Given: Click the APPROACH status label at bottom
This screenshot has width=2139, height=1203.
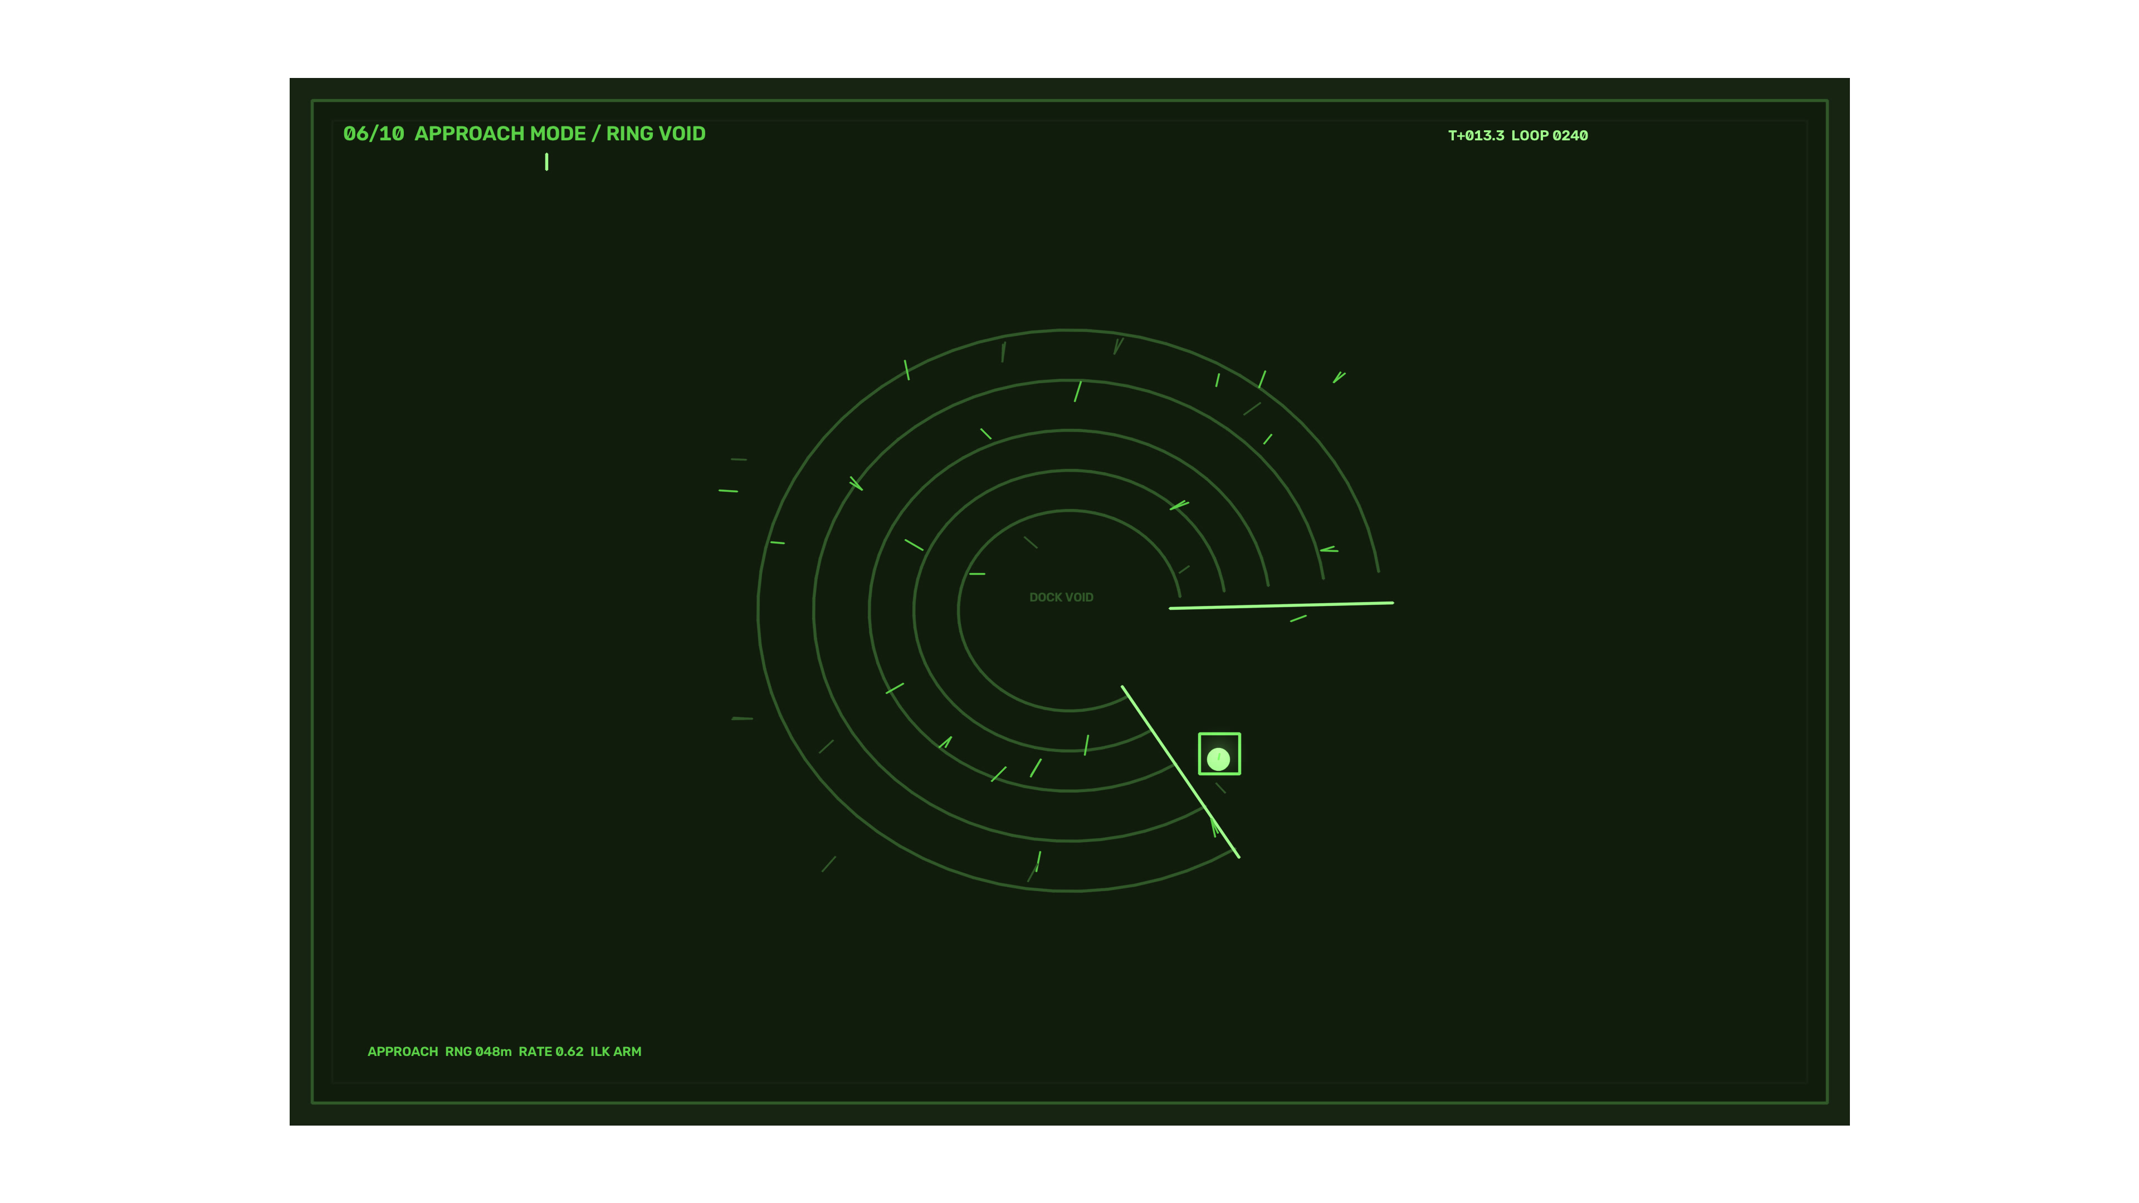Looking at the screenshot, I should pyautogui.click(x=403, y=1051).
